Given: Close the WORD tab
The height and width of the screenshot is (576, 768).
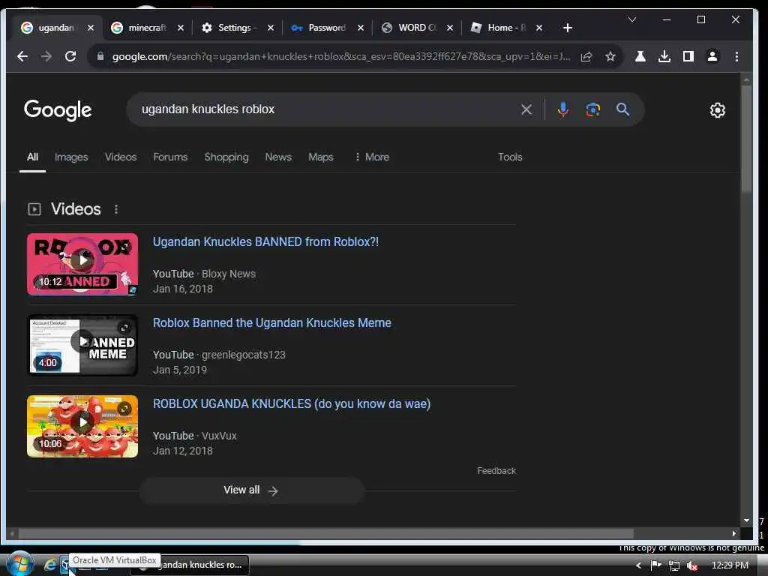Looking at the screenshot, I should pos(450,28).
